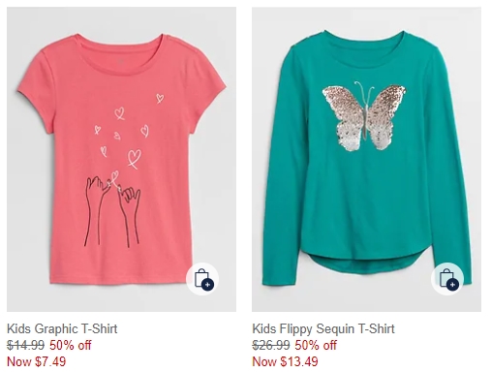Open the Kids Flippy Sequin T-Shirt product title
Screen dimensions: 491x372
323,328
